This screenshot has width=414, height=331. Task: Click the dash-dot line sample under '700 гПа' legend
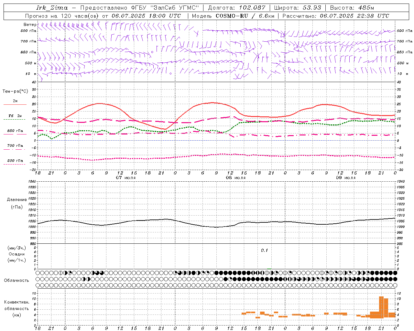(15, 149)
